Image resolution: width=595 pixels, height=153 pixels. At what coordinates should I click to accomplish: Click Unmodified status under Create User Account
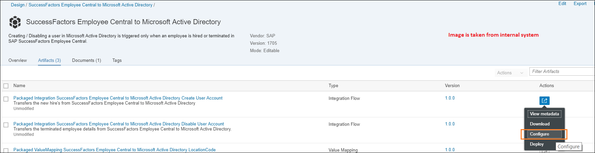click(24, 109)
